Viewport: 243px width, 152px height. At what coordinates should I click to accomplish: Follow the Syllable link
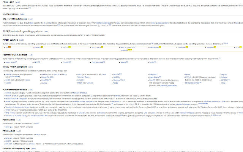pyautogui.click(x=224, y=77)
